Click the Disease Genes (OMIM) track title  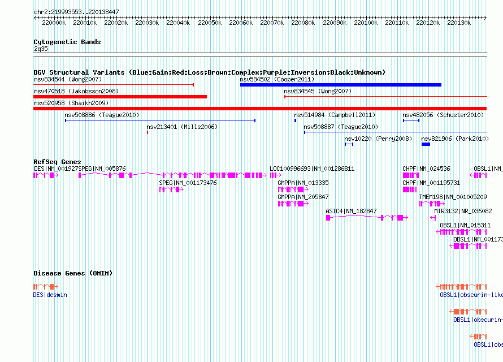point(73,273)
